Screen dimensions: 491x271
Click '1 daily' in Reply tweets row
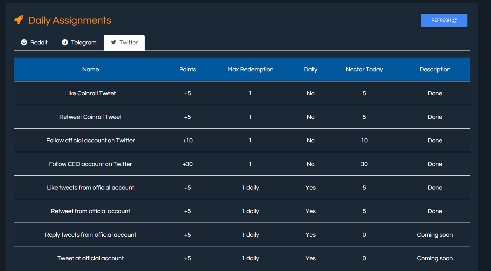250,235
